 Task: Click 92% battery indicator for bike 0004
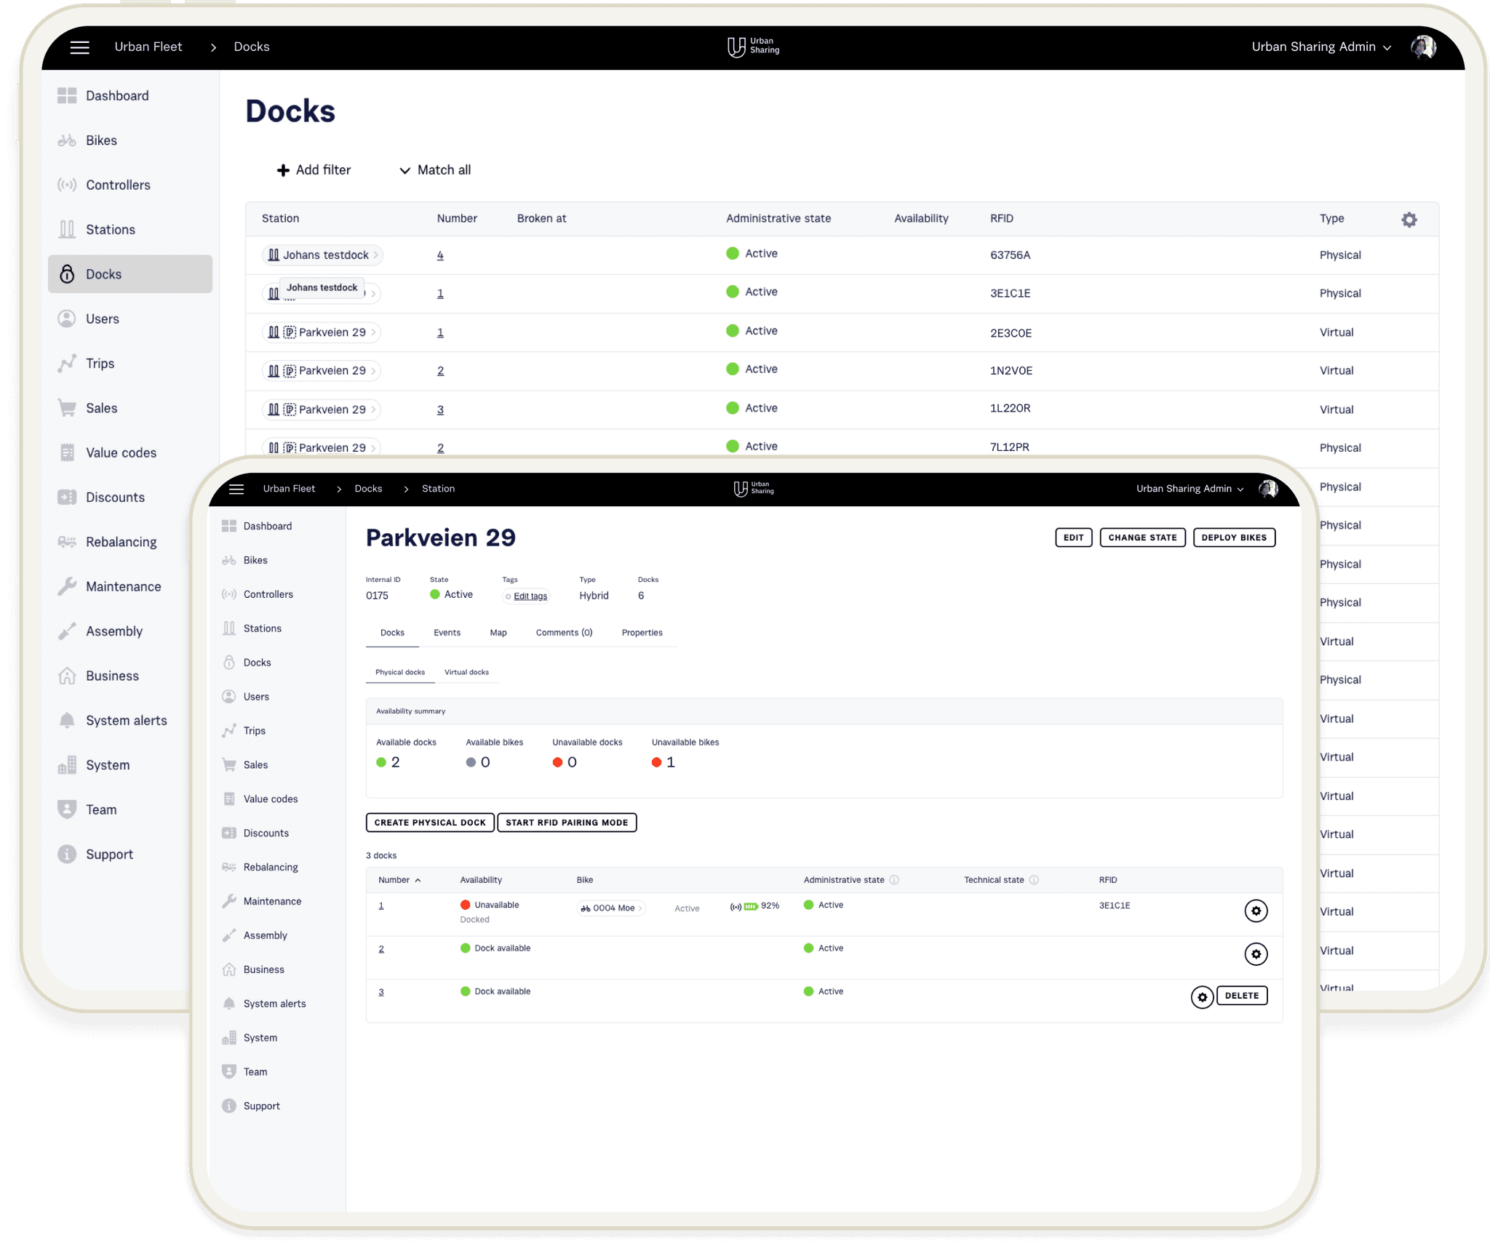coord(762,906)
